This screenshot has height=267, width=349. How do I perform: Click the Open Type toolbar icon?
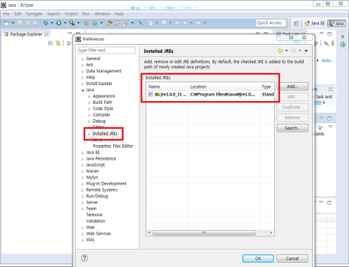(110, 23)
